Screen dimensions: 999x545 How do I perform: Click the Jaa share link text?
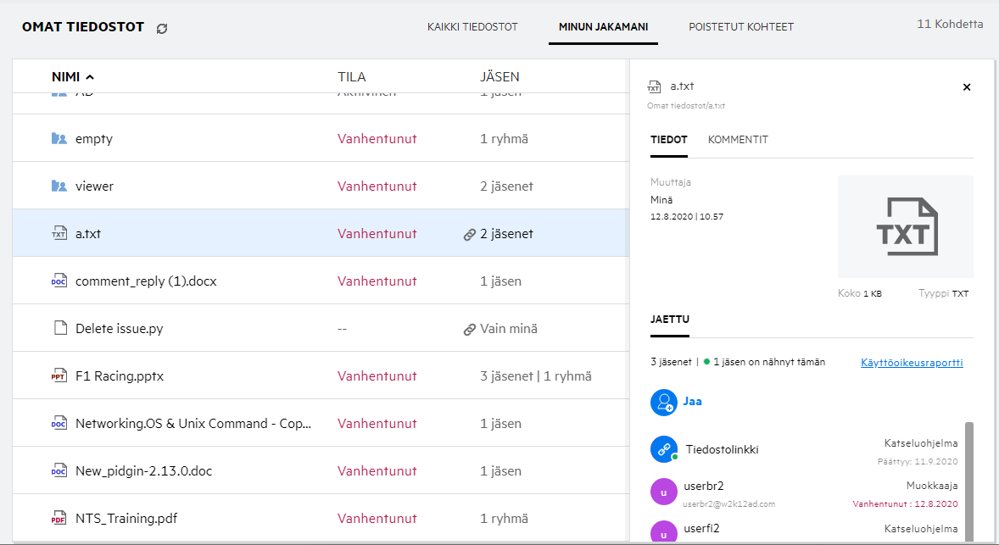tap(692, 402)
